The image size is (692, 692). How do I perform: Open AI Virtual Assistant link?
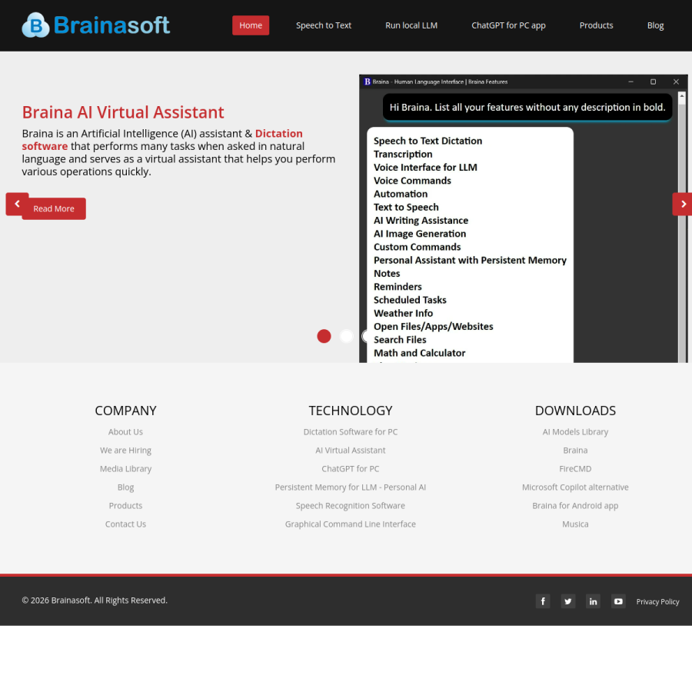351,450
